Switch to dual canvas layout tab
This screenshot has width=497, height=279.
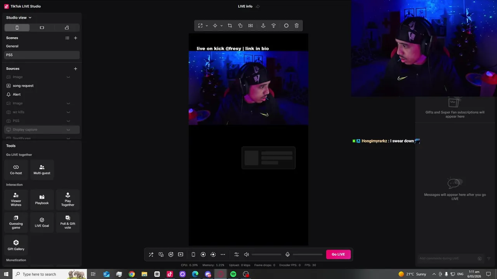(67, 28)
